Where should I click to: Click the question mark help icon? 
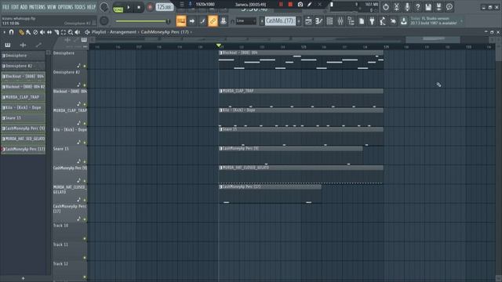click(417, 7)
